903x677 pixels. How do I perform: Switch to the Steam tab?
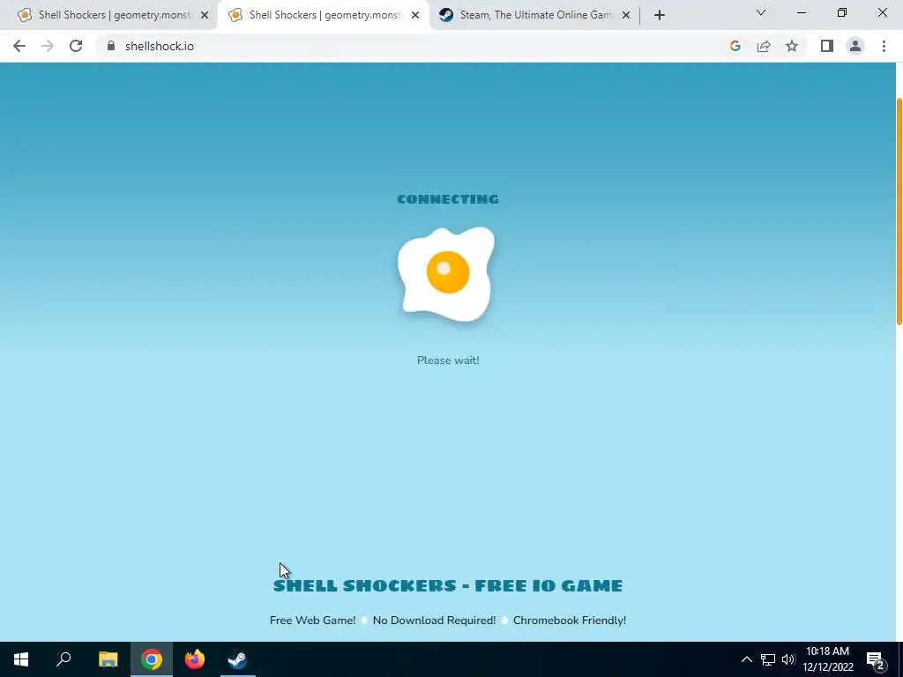click(x=534, y=15)
